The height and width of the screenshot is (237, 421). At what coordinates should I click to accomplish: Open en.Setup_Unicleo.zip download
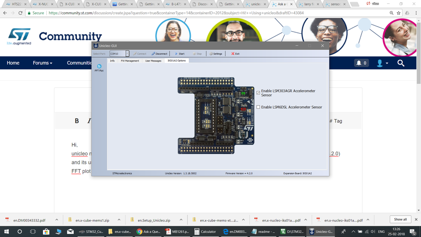pyautogui.click(x=154, y=220)
